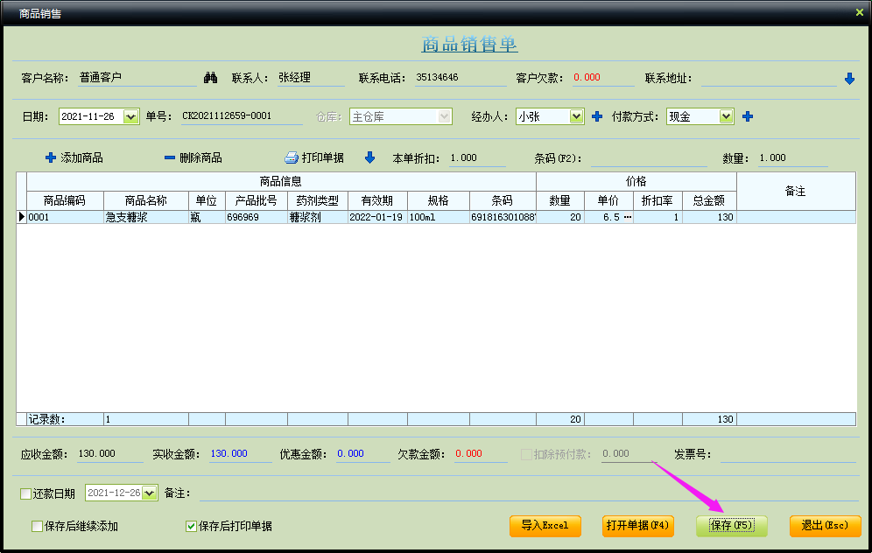The image size is (872, 553).
Task: Select the batch number cell 696969
Action: [256, 217]
